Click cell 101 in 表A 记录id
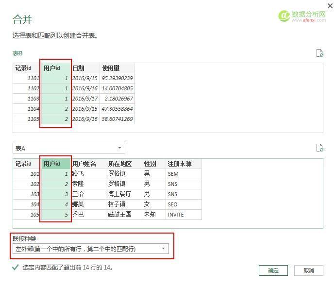The height and width of the screenshot is (286, 336). tap(27, 174)
